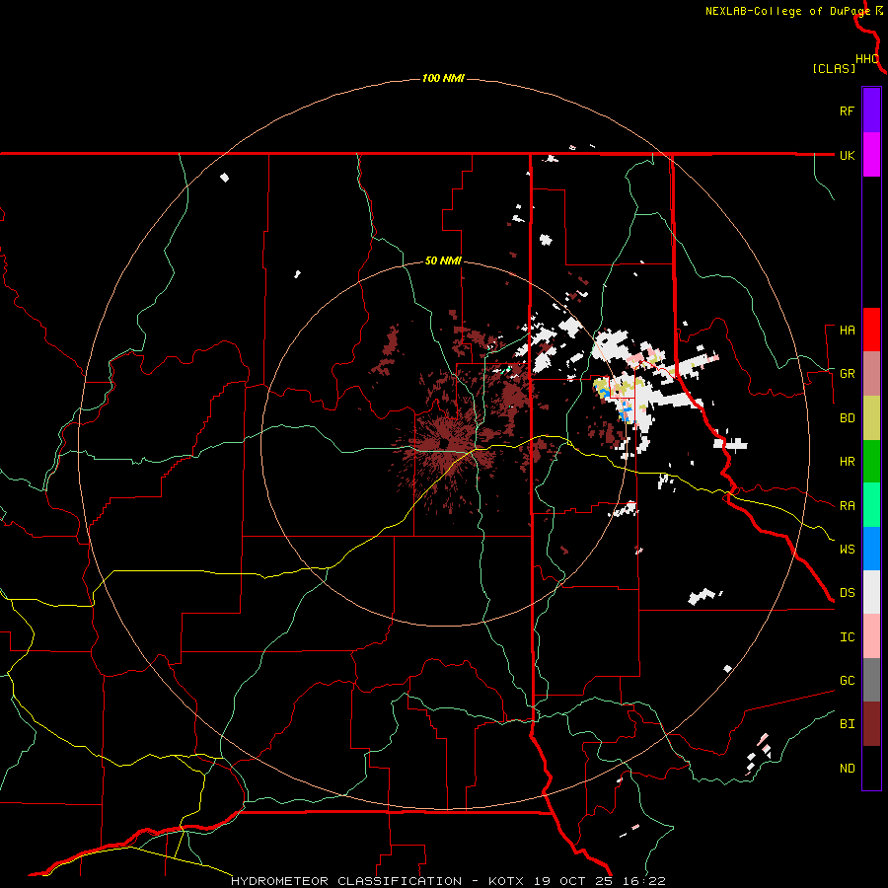Click the BI legend label

click(x=847, y=724)
